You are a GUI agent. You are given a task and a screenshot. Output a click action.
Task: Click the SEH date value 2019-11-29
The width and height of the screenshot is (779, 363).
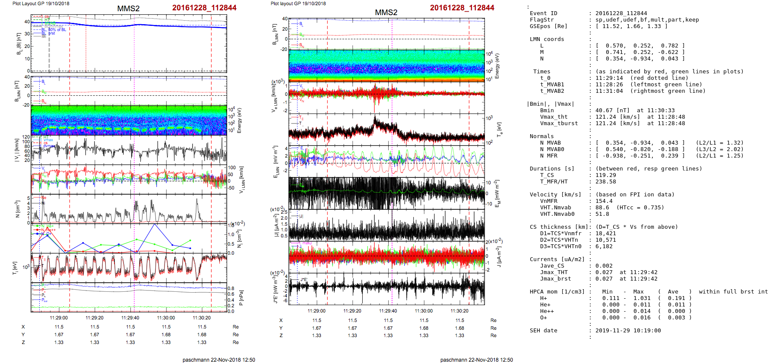coord(628,331)
